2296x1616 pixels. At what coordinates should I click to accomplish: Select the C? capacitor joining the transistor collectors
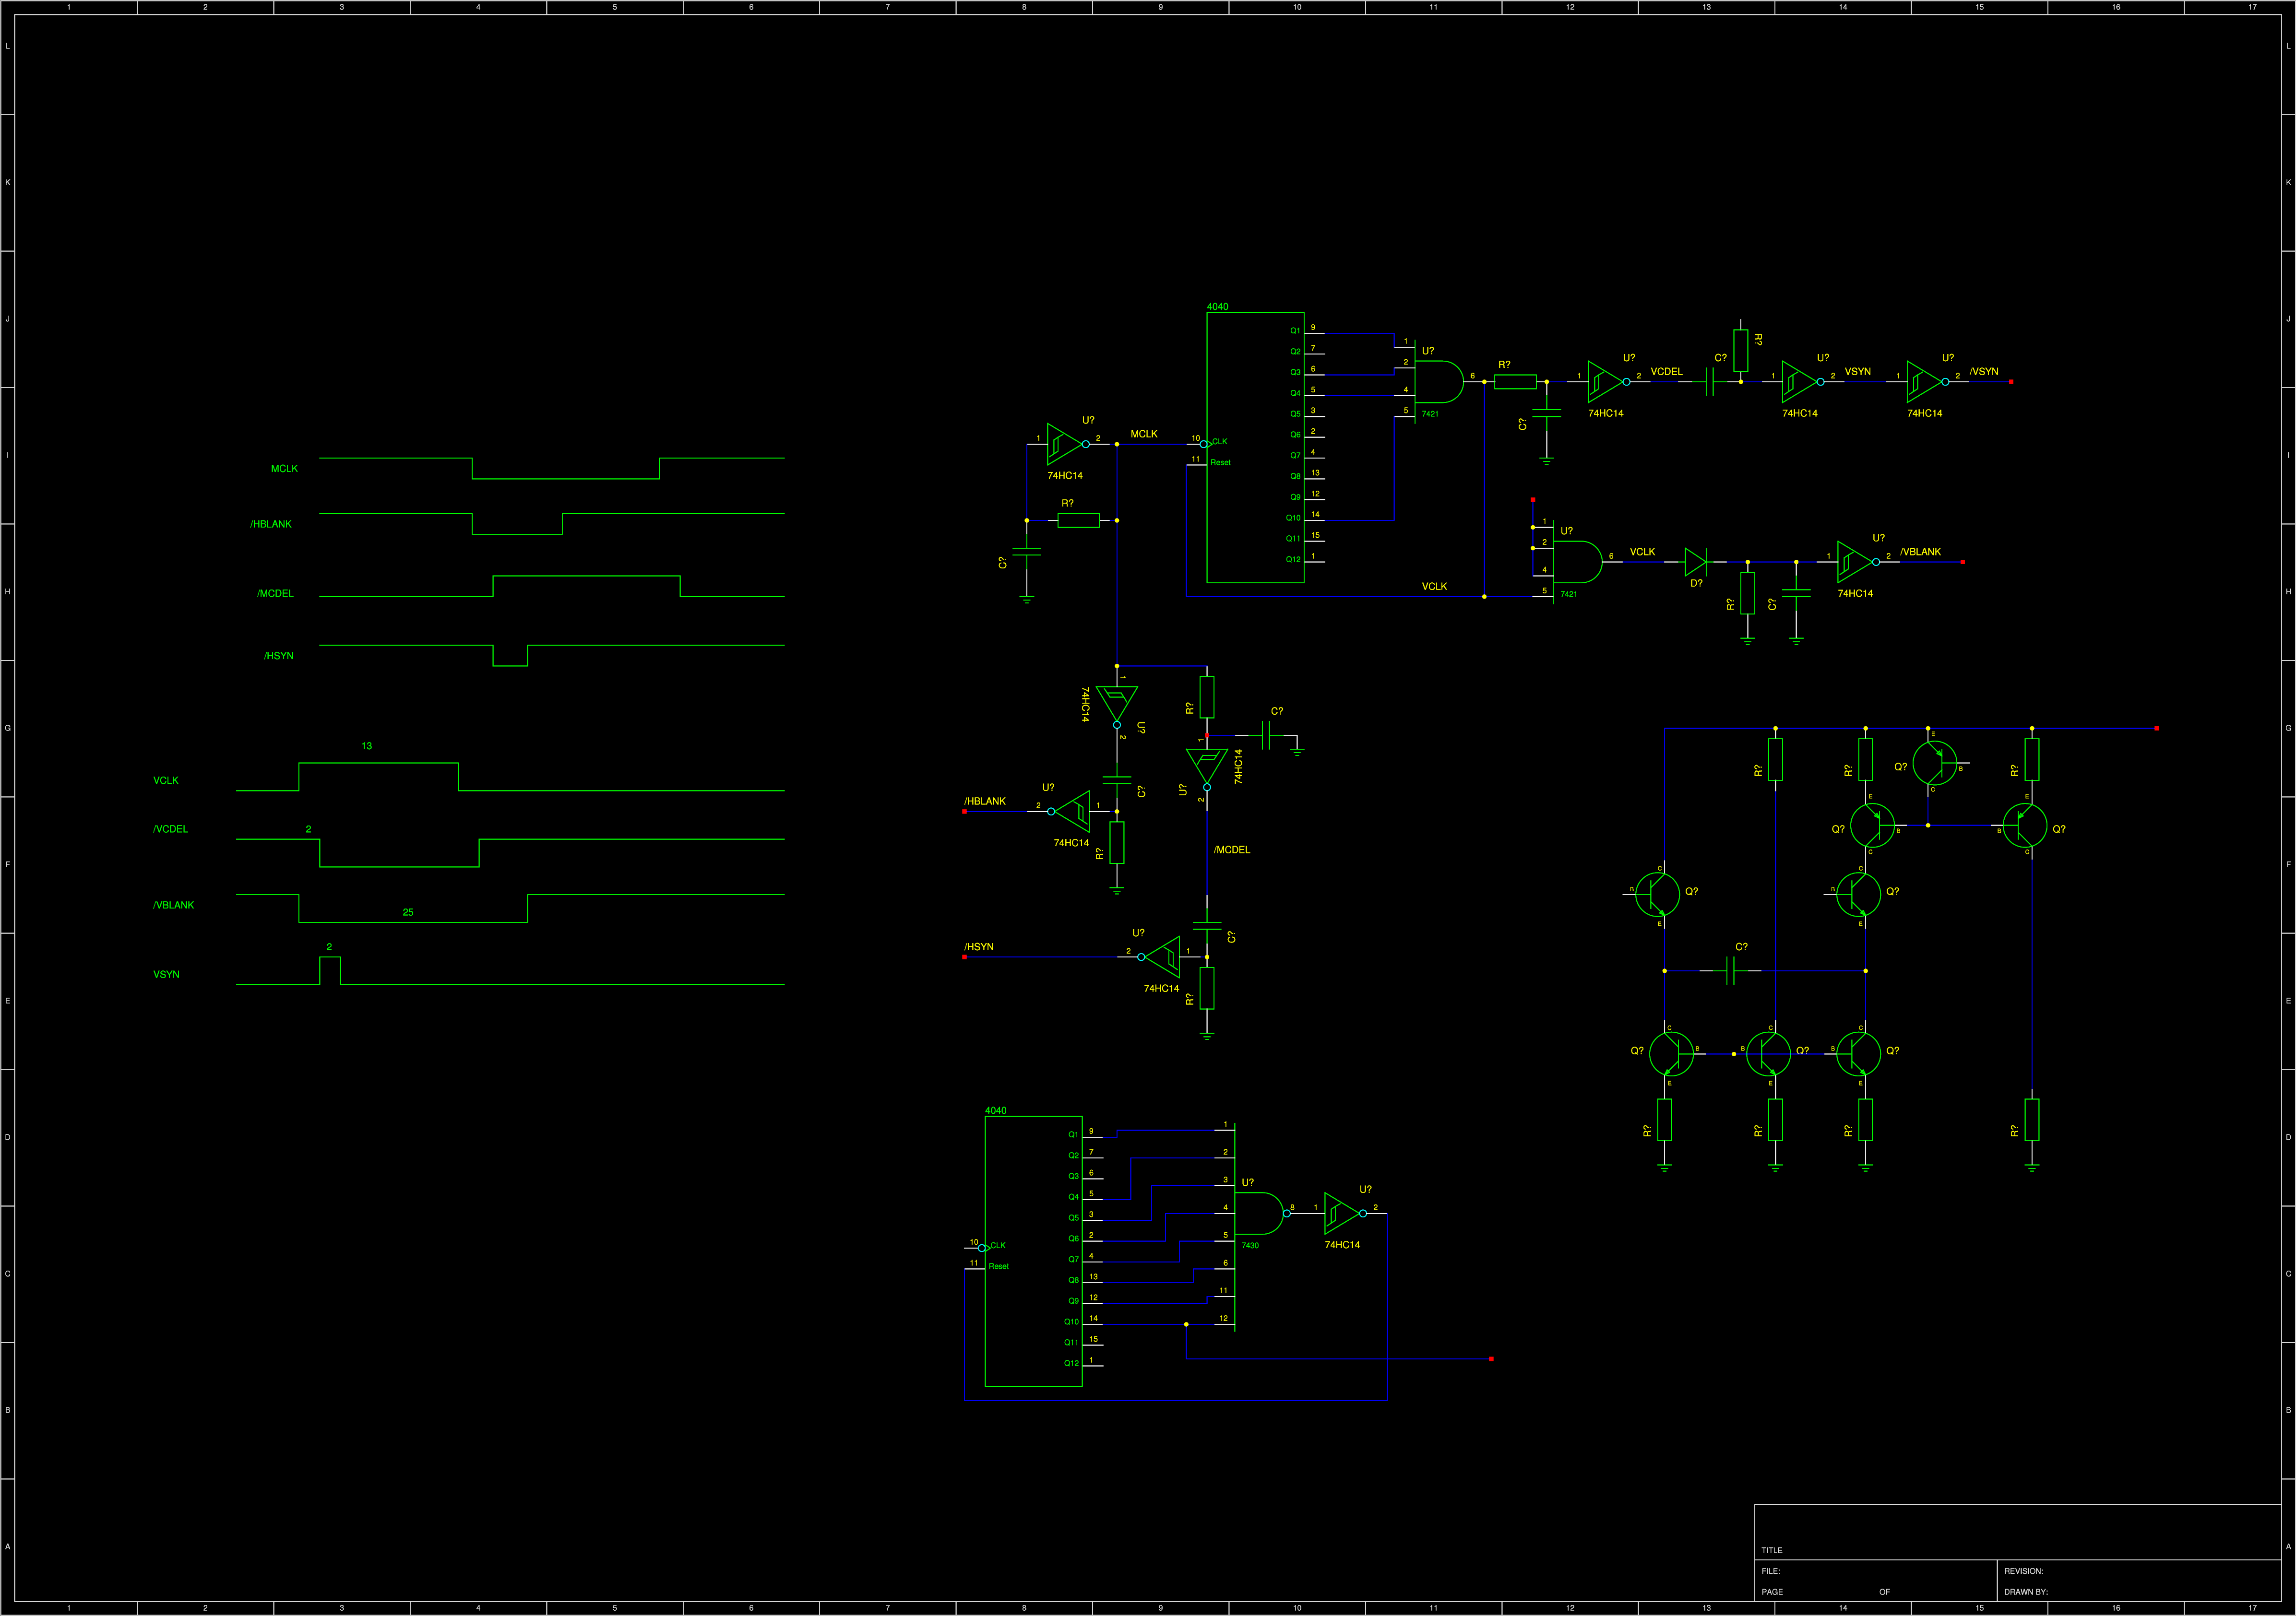[1731, 970]
